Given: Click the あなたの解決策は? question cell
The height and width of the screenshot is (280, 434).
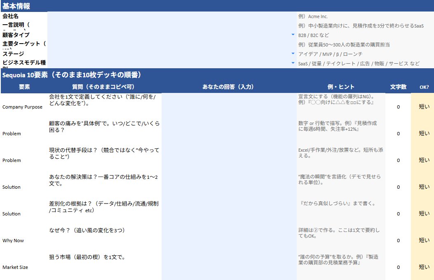Looking at the screenshot, I should [x=104, y=187].
